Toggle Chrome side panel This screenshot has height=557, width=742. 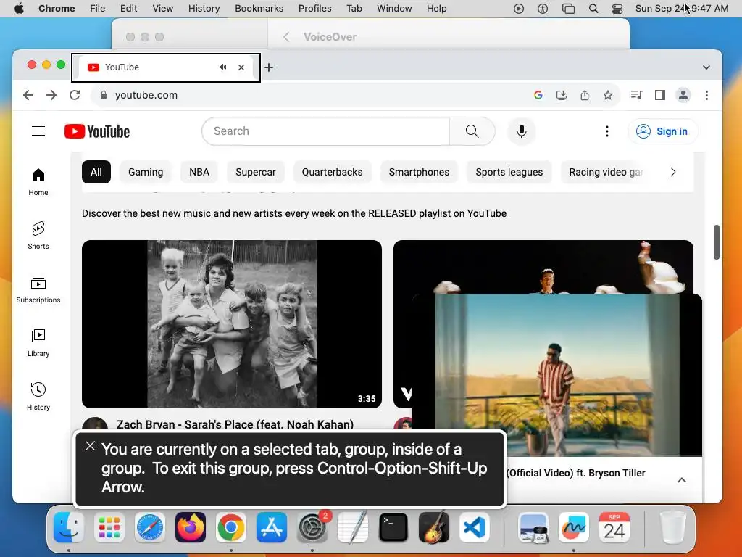pos(659,95)
